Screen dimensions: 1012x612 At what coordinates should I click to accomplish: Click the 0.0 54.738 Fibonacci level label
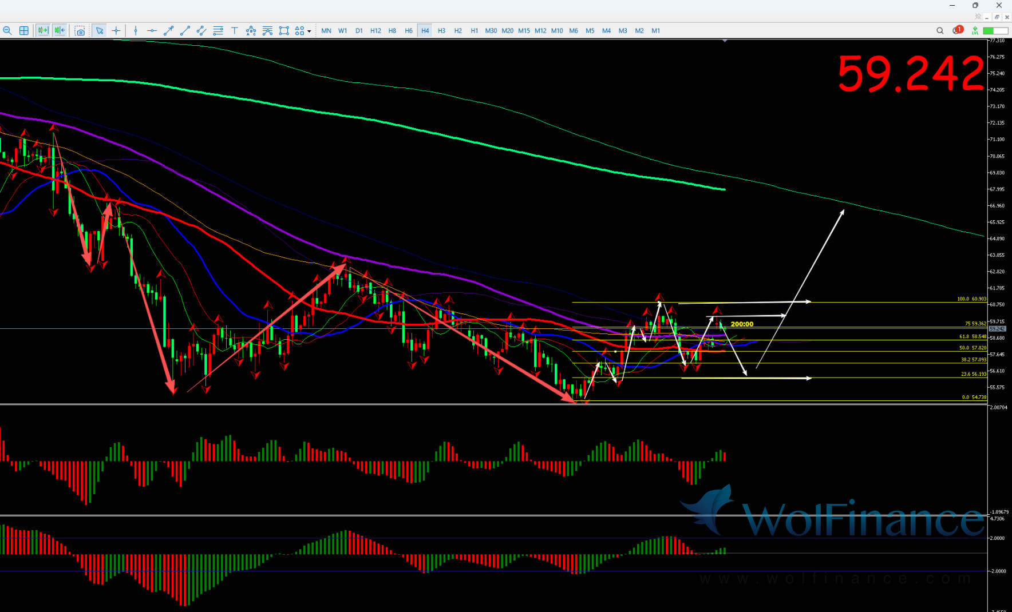pos(974,397)
